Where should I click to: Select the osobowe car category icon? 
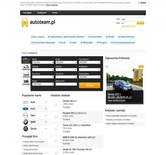point(26,60)
